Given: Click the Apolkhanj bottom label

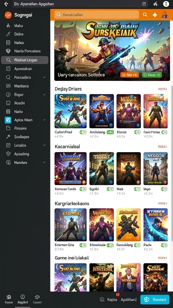Looking at the screenshot, I should (129, 300).
